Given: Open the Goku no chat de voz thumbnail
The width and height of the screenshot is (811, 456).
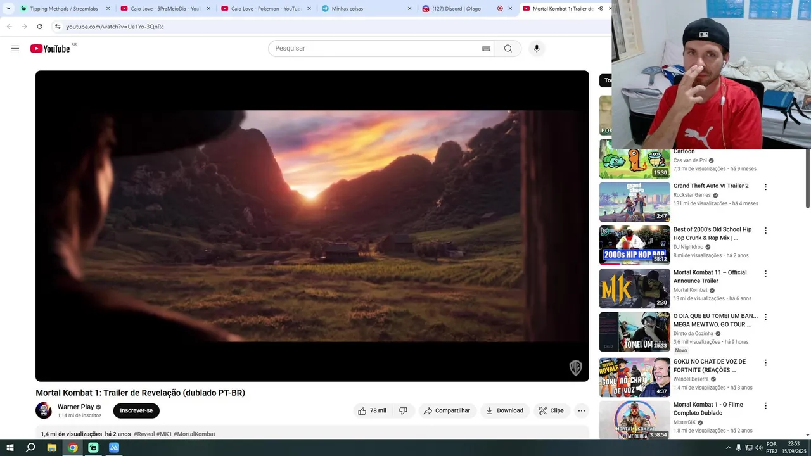Looking at the screenshot, I should [x=634, y=377].
